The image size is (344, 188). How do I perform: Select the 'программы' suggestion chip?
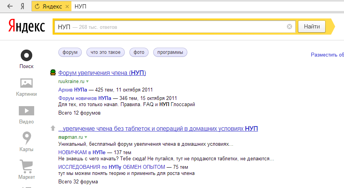[x=170, y=52]
